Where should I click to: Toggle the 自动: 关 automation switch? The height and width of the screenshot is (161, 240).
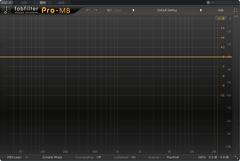[7, 3]
